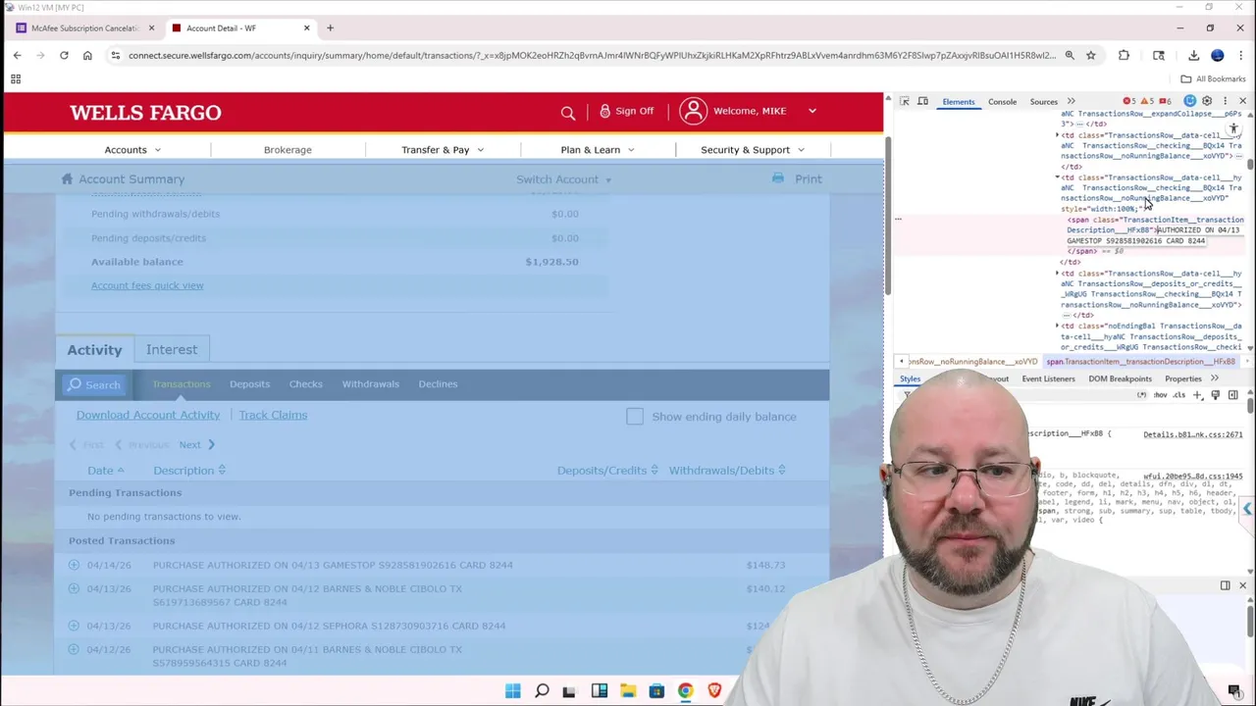Viewport: 1256px width, 706px height.
Task: Click the browser home icon
Action: coord(87,56)
